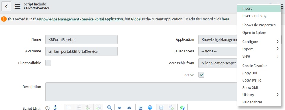Open script search magnifier icon
Image resolution: width=285 pixels, height=110 pixels.
tap(110, 107)
